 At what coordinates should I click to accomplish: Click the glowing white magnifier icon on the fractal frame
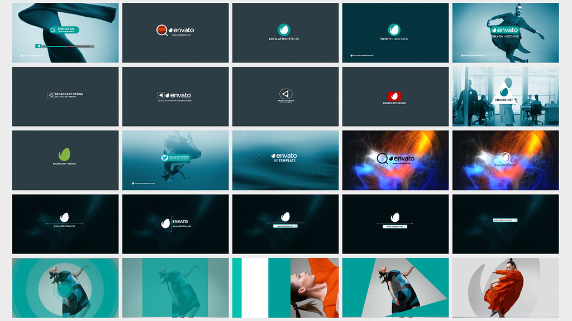coord(505,158)
